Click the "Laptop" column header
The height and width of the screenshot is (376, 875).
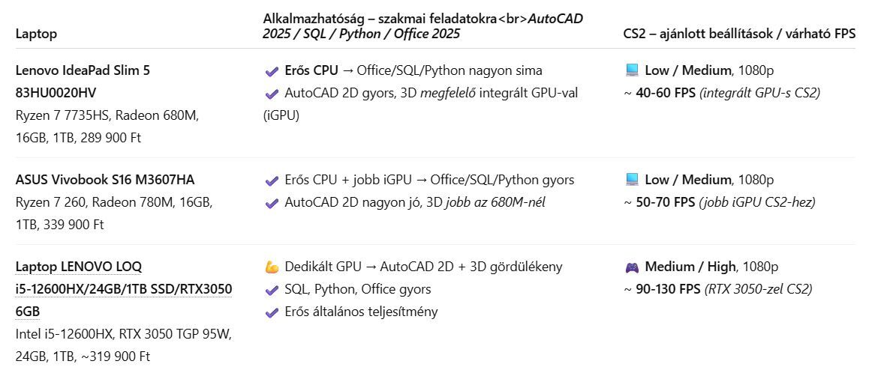[x=36, y=34]
